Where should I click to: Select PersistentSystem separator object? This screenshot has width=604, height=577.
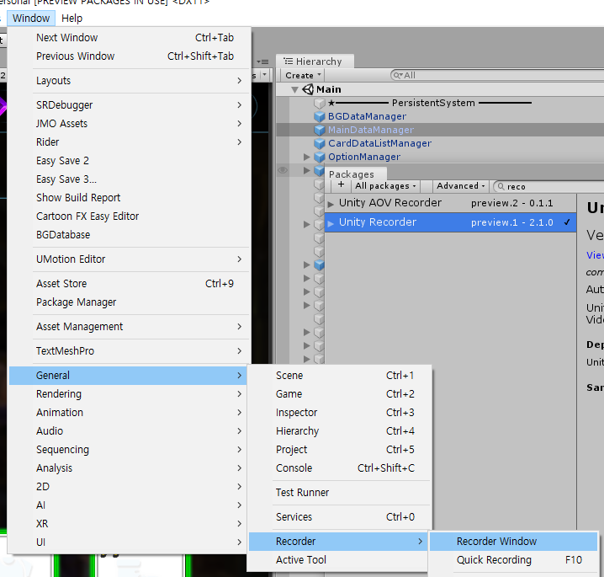tap(430, 103)
